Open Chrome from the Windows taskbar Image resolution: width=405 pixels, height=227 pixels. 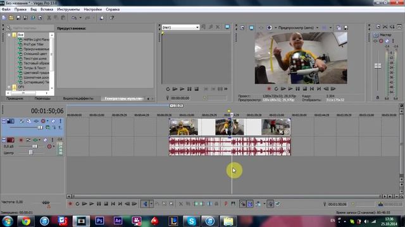[x=26, y=221]
